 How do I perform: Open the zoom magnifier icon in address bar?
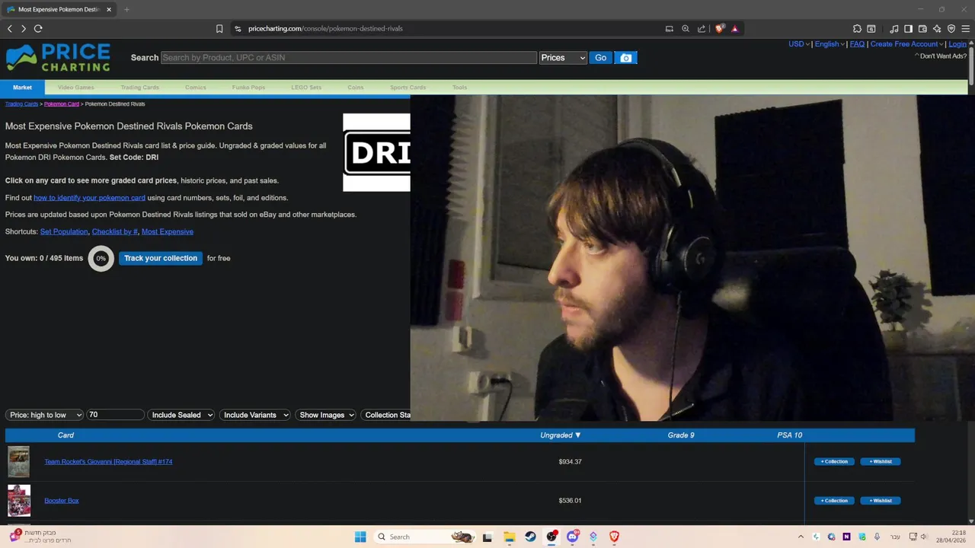pyautogui.click(x=686, y=29)
